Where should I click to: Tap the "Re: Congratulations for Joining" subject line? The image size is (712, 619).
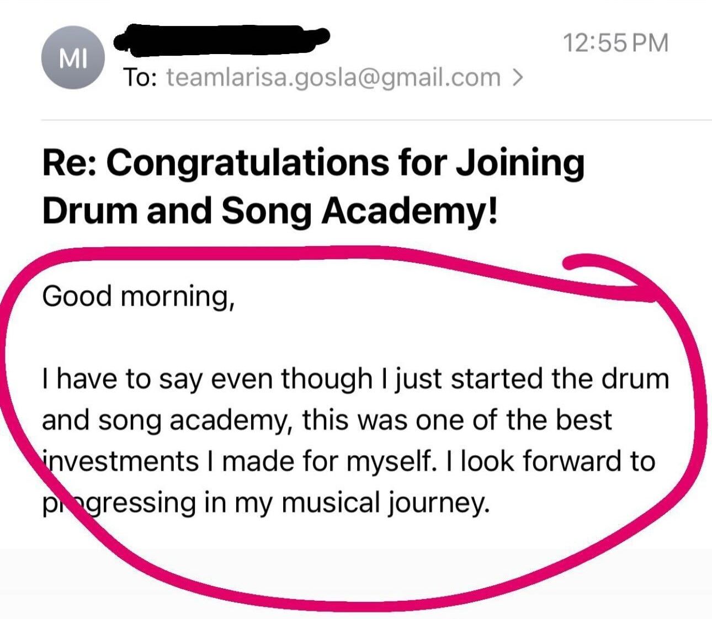(x=312, y=163)
